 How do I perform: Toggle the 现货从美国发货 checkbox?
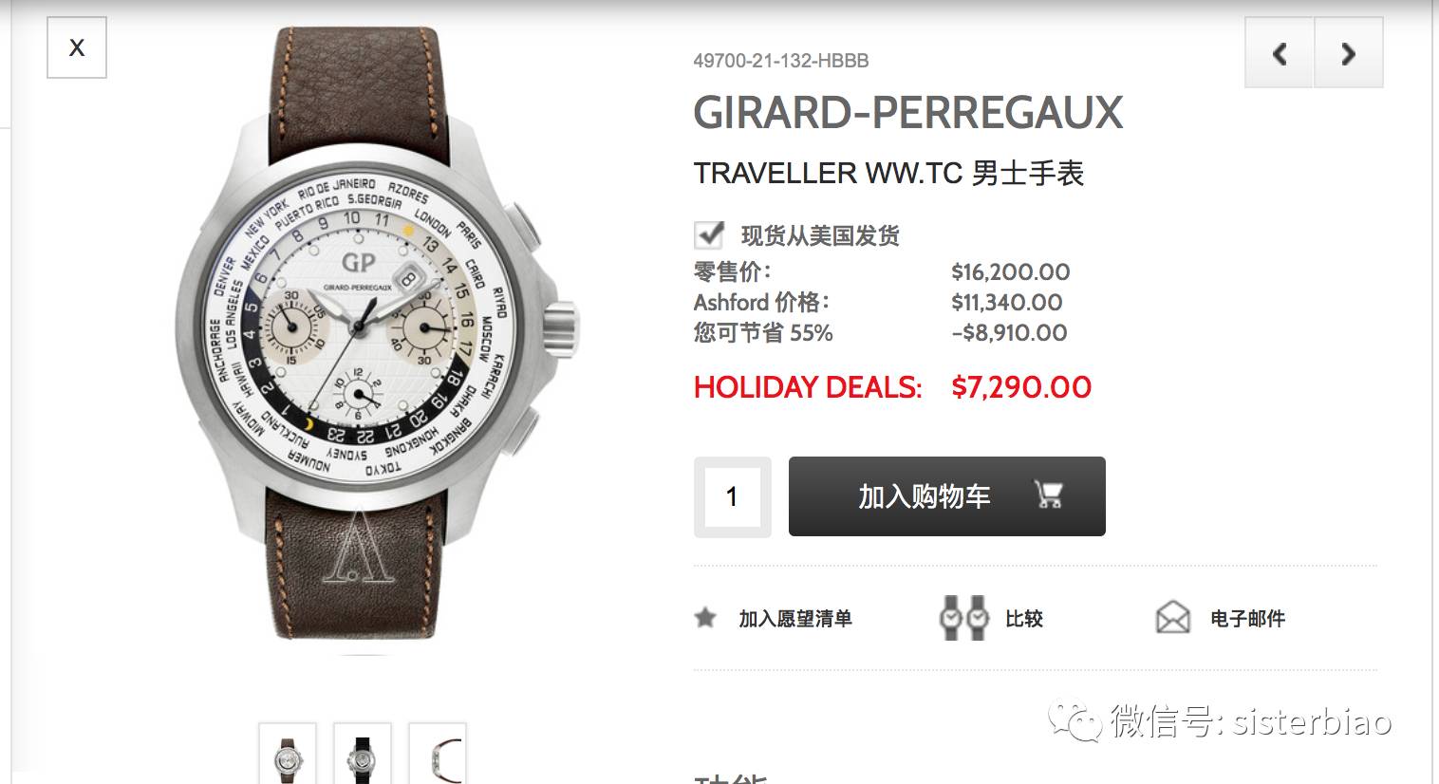pyautogui.click(x=708, y=234)
